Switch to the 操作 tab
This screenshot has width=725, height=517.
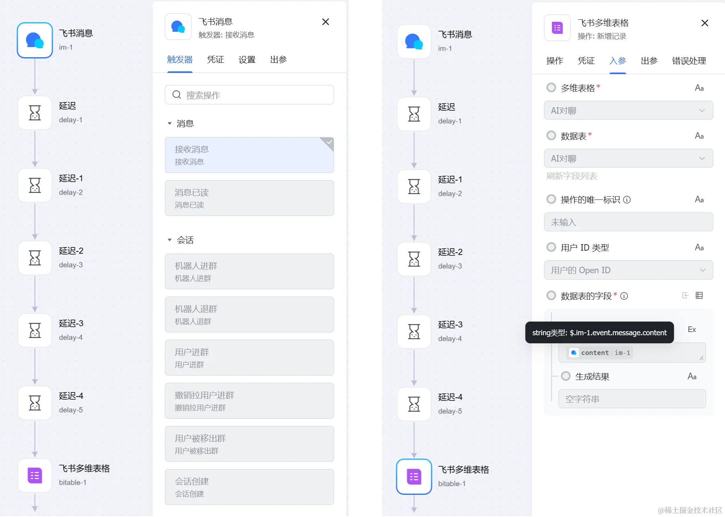pos(555,61)
